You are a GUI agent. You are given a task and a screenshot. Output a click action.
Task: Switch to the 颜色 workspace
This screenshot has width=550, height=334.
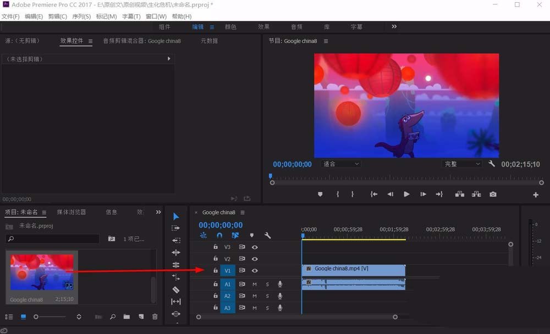click(230, 26)
